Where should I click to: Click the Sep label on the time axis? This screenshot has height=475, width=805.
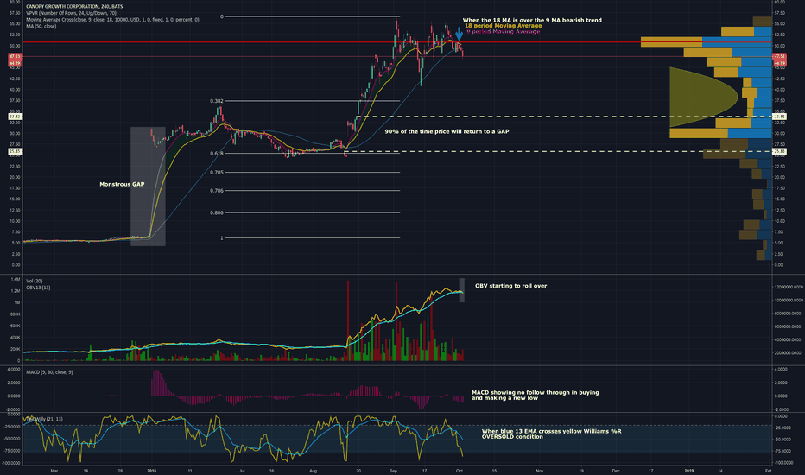[394, 471]
